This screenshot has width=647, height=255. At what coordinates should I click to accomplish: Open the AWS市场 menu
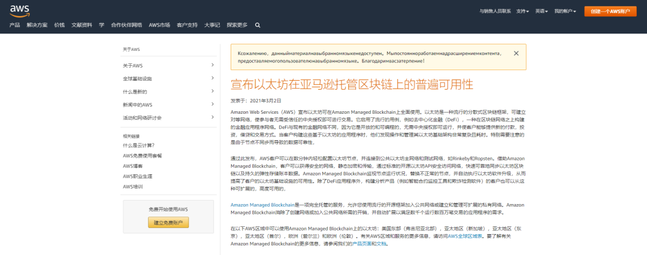[x=159, y=25]
